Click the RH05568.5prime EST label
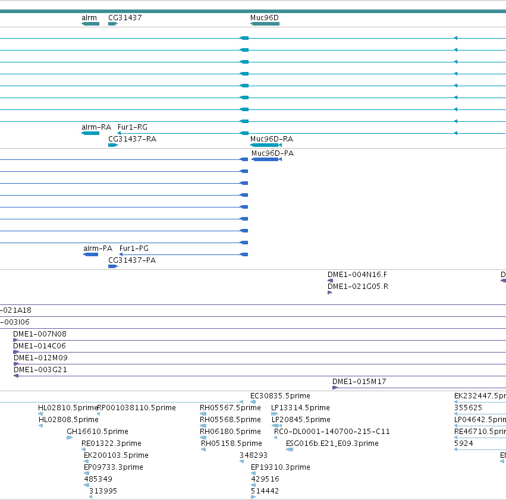Screen dimensions: 506x500 pyautogui.click(x=230, y=420)
